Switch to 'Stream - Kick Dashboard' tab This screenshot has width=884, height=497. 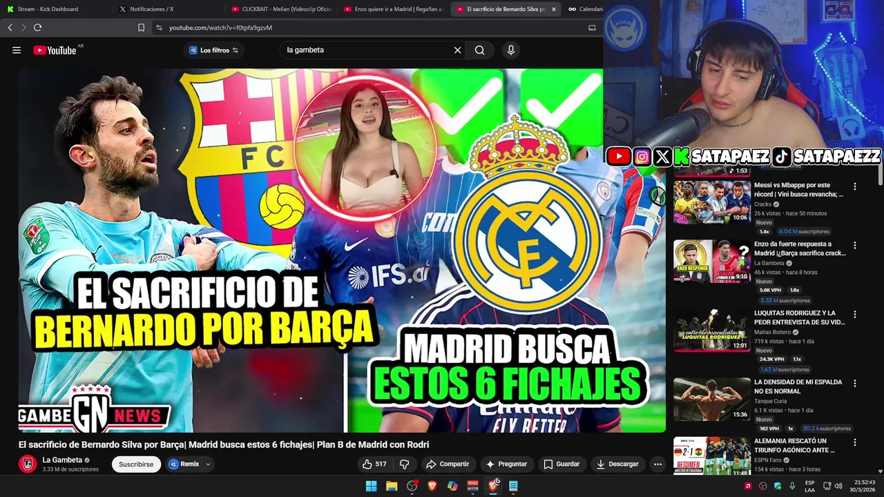(x=55, y=9)
